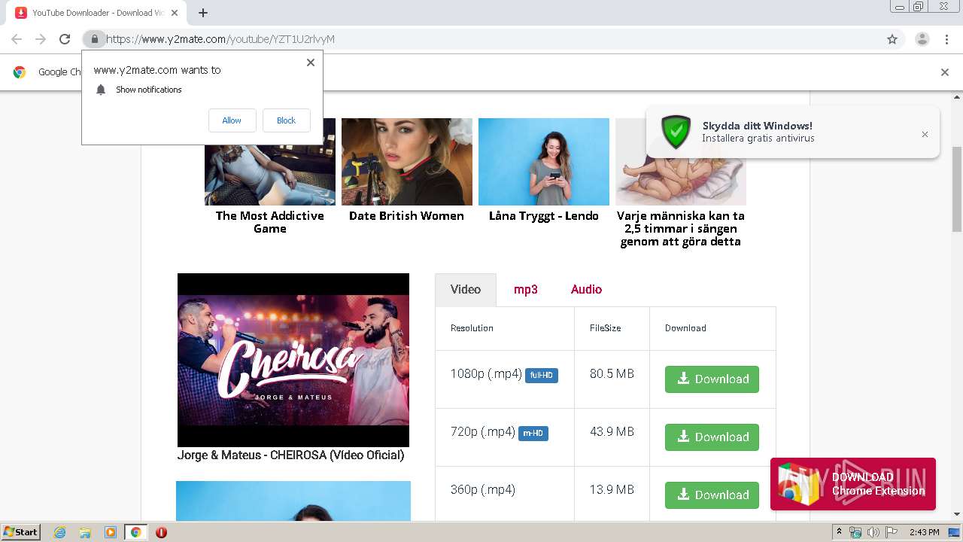963x542 pixels.
Task: Open the Chrome three-dot menu
Action: pyautogui.click(x=947, y=39)
